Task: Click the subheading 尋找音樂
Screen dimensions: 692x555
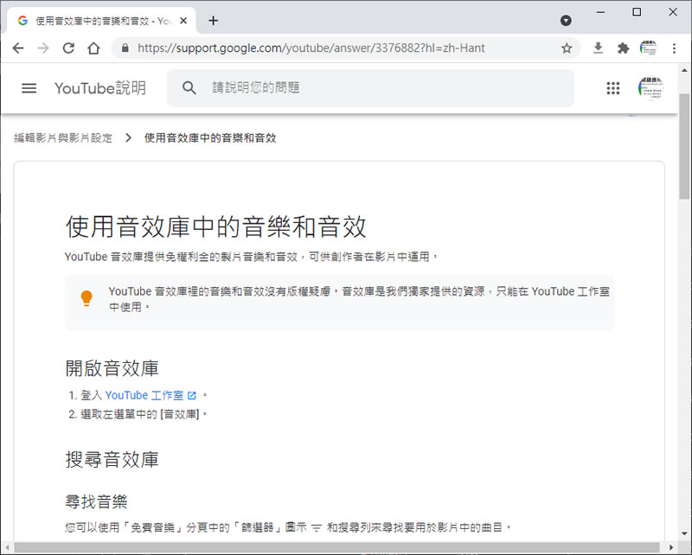Action: [x=96, y=501]
